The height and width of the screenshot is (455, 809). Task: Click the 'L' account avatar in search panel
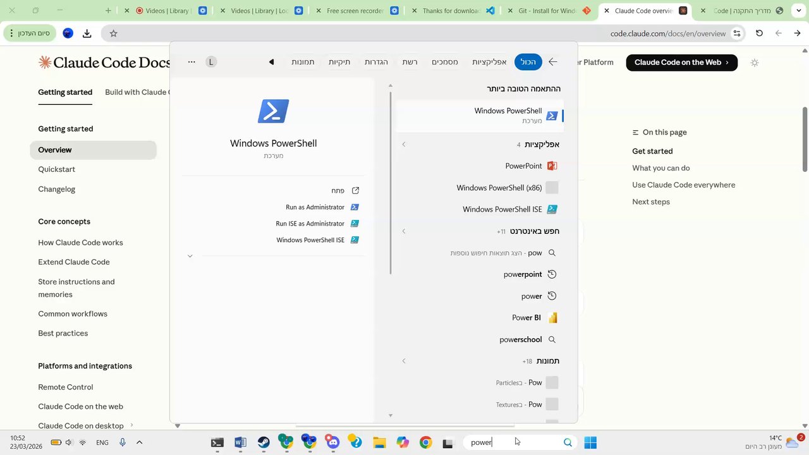[x=211, y=62]
